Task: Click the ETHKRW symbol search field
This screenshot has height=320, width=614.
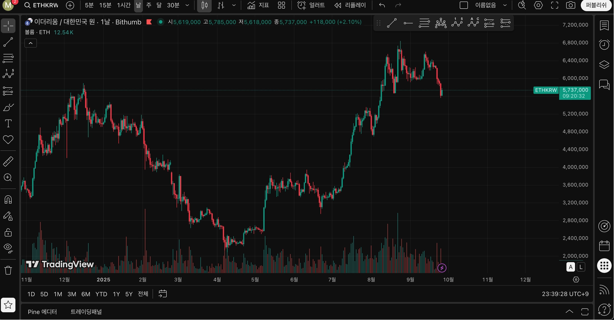Action: [42, 5]
